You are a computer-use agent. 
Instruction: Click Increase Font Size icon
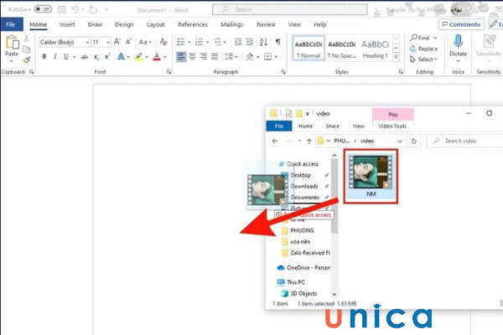point(117,42)
